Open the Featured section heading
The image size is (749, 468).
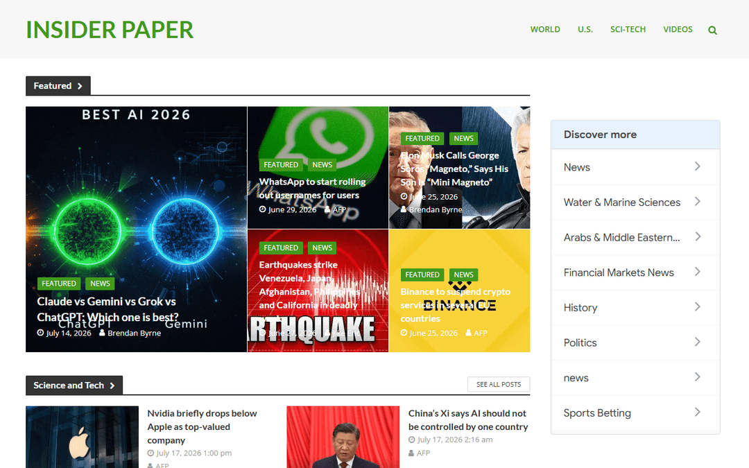click(x=58, y=86)
